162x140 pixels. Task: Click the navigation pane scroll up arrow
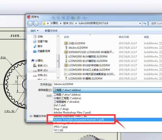[x=58, y=36]
